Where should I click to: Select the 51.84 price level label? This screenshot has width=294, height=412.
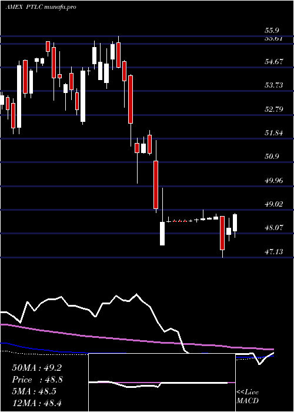tap(274, 133)
